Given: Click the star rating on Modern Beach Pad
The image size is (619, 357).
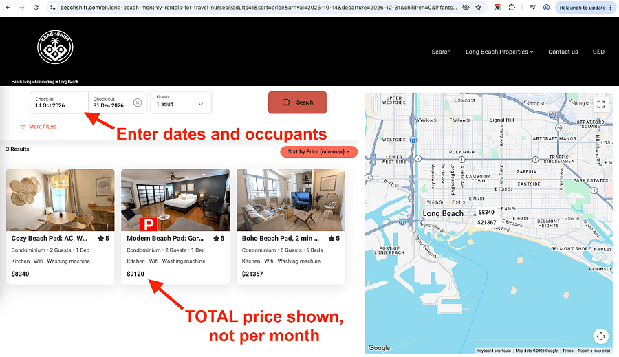Looking at the screenshot, I should (219, 239).
